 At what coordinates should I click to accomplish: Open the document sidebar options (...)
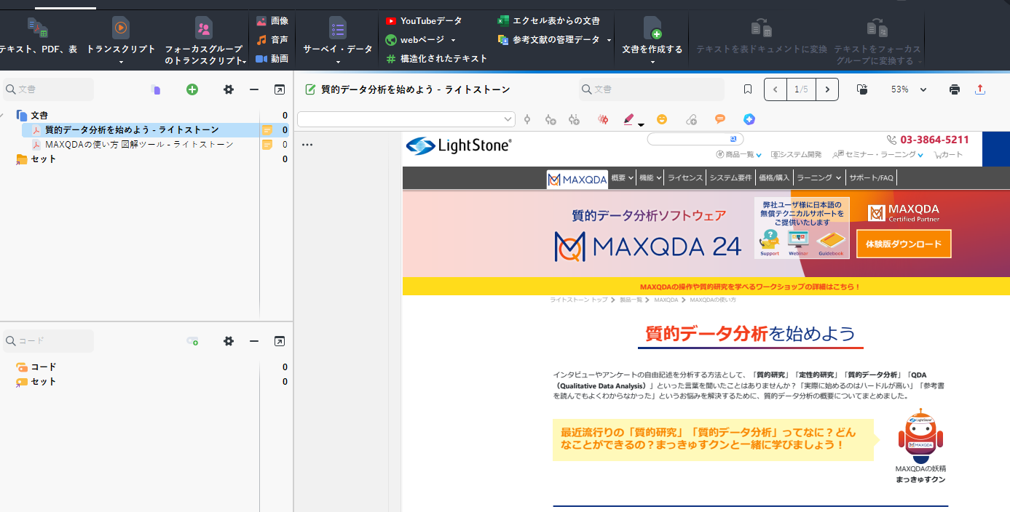pyautogui.click(x=307, y=145)
